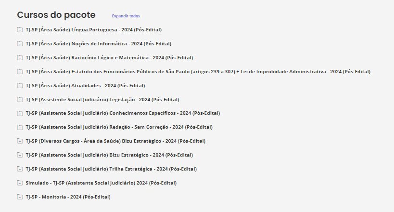Open the TJ-SP Monitoria 2024 course

68,197
